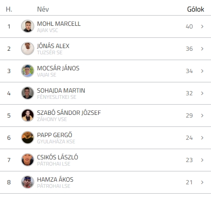Viewport: 211px width, 199px height.
Task: Expand the chevron beside 34 goals
Action: pyautogui.click(x=202, y=71)
